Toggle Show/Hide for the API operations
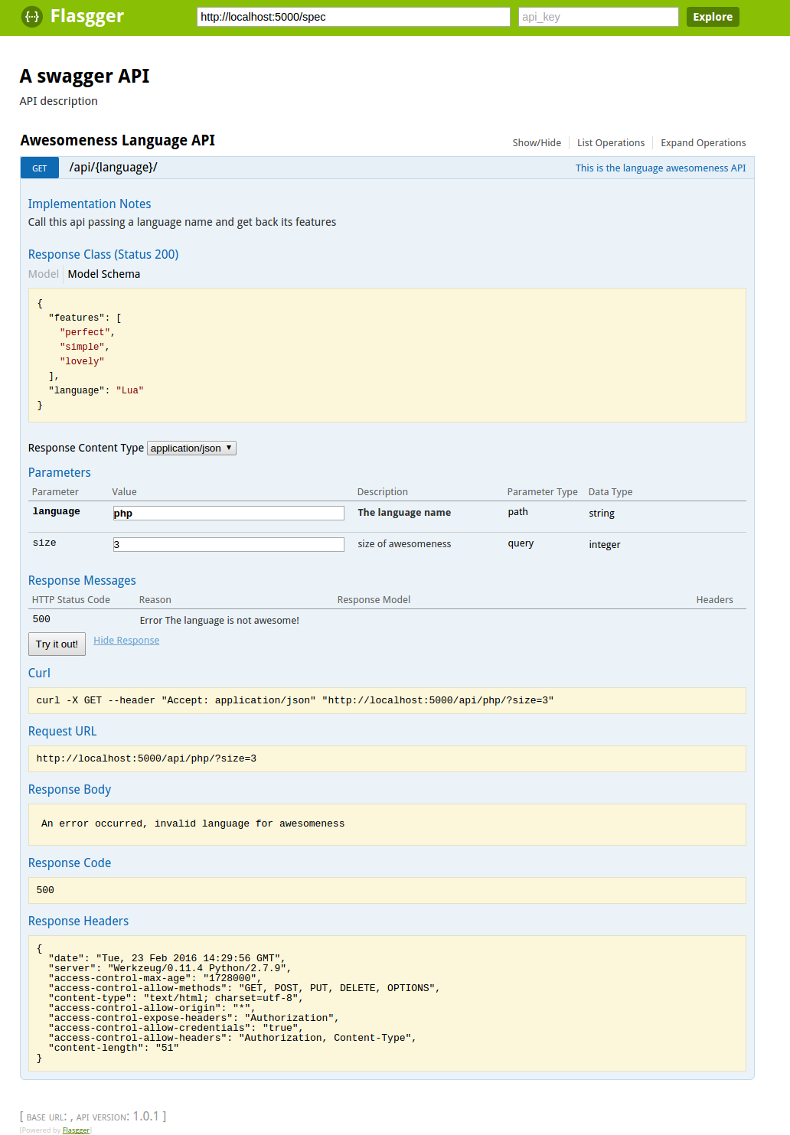 point(536,142)
